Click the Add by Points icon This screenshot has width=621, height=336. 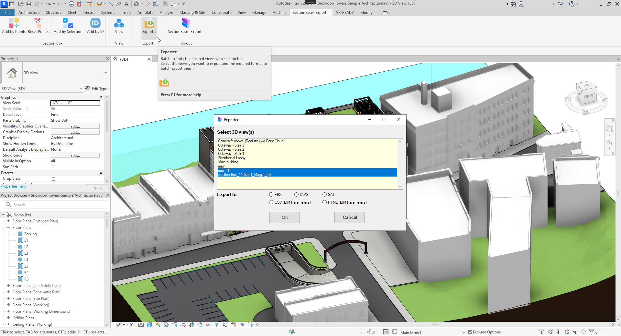click(14, 23)
